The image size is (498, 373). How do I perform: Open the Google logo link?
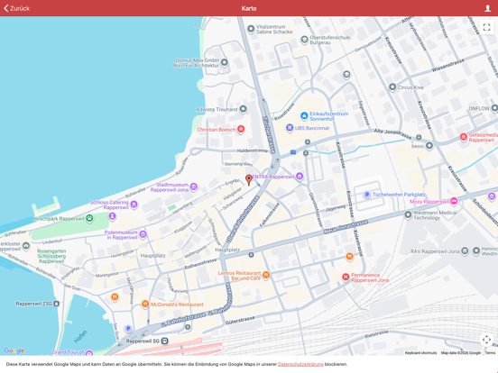14,350
